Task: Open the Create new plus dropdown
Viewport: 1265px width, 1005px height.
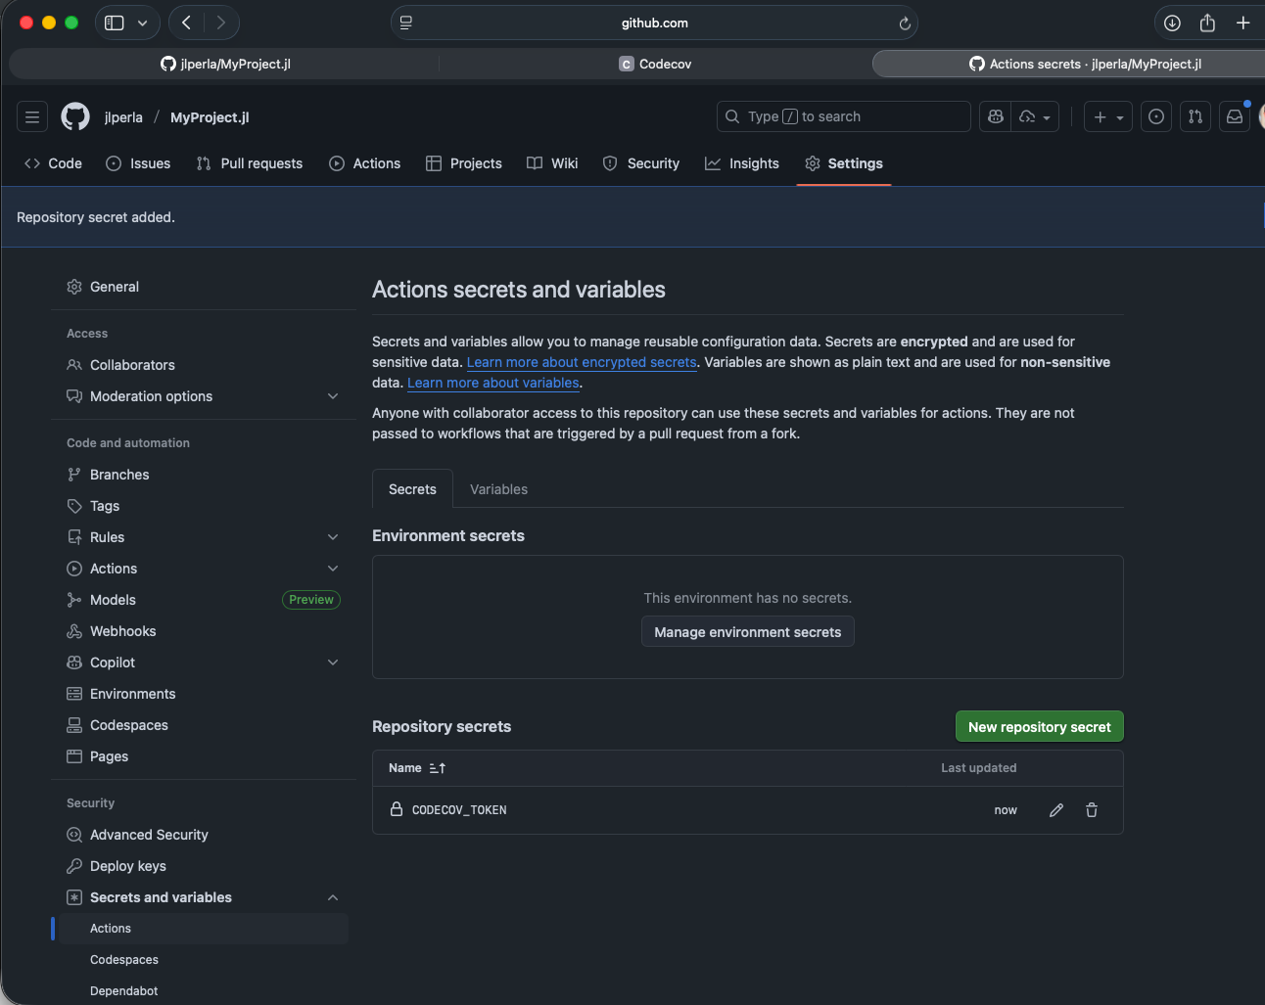Action: pos(1108,117)
